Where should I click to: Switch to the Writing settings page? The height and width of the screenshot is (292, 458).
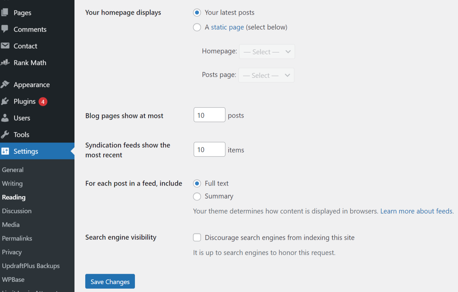12,183
